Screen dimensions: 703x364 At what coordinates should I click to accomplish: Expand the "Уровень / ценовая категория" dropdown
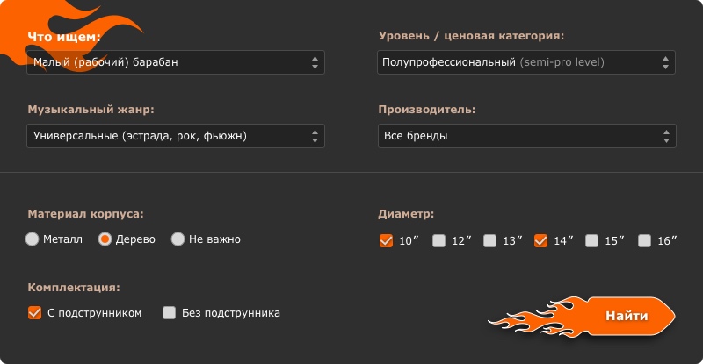coord(527,62)
